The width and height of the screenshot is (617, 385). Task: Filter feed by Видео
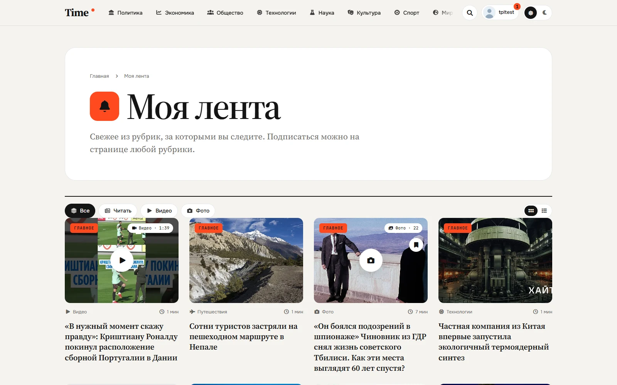[159, 211]
